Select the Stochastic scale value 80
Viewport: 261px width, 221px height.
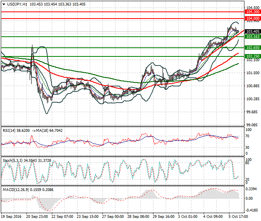pyautogui.click(x=247, y=163)
